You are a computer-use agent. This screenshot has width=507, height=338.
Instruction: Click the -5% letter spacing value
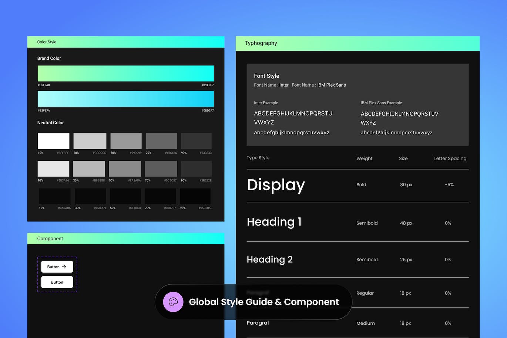pos(449,185)
